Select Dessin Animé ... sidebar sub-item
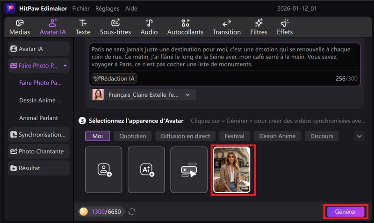 pos(40,101)
